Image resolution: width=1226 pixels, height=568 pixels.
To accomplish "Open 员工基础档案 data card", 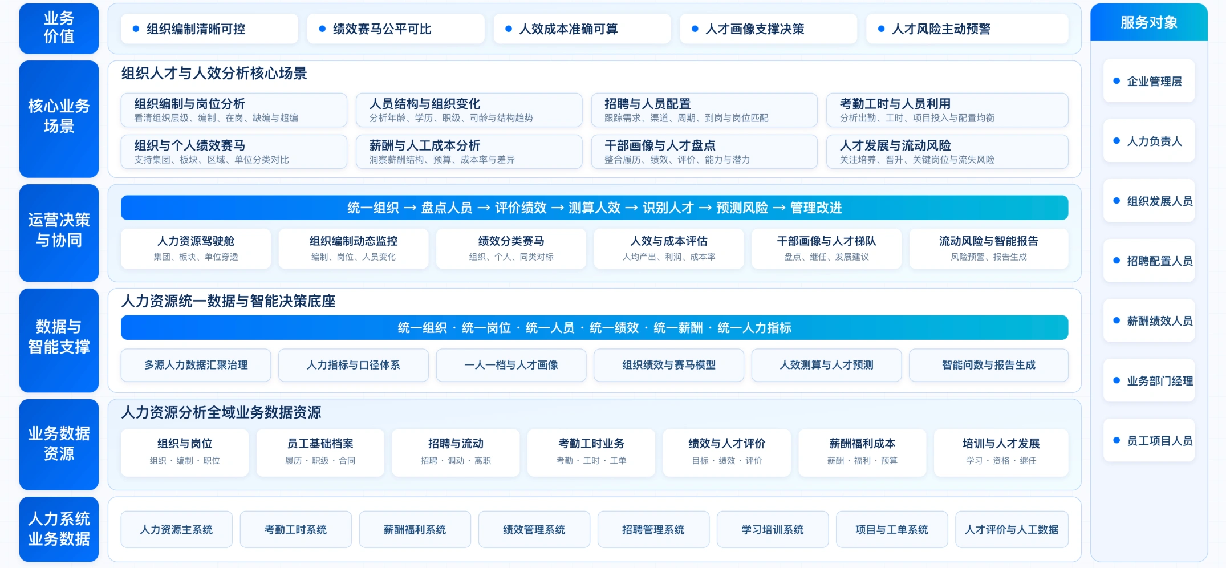I will [320, 453].
